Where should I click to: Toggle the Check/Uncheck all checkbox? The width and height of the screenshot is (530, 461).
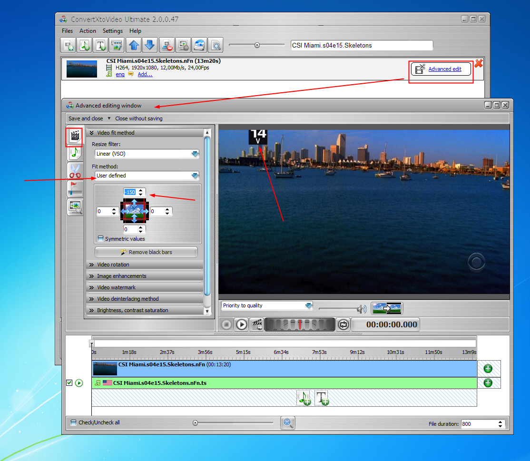point(73,422)
